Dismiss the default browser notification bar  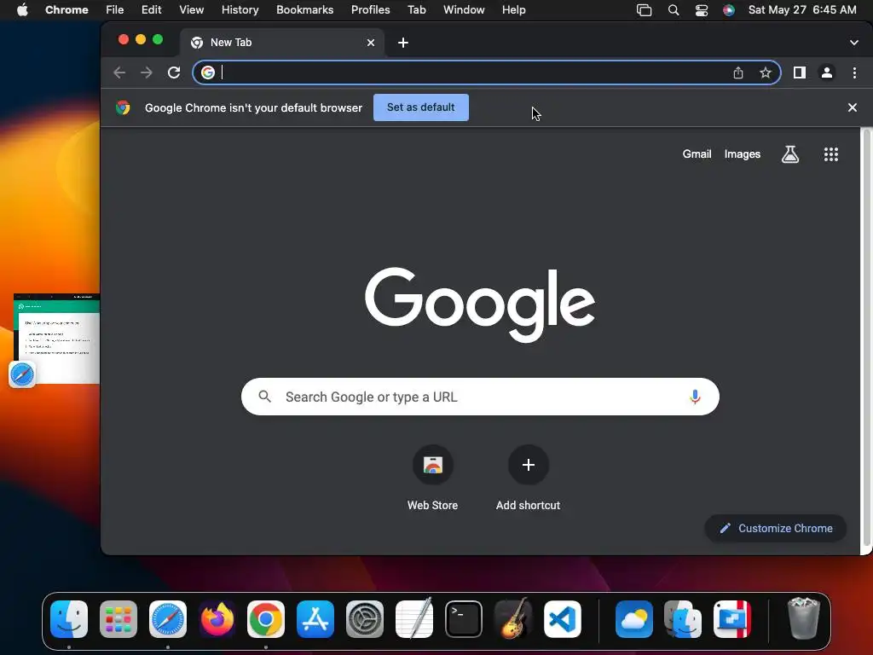(852, 107)
